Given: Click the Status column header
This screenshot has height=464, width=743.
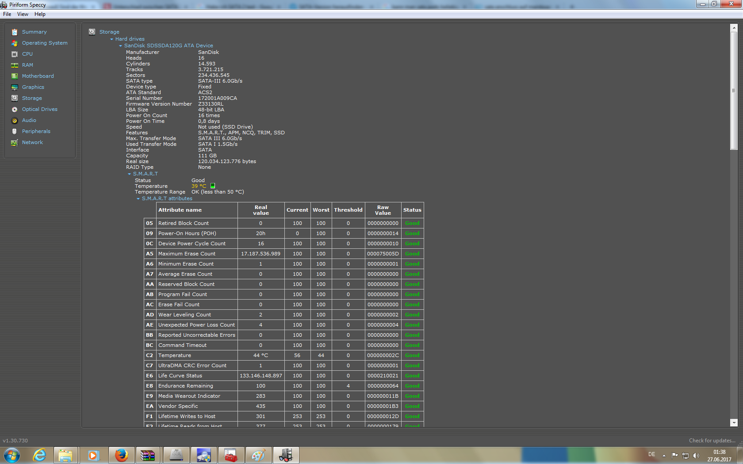Looking at the screenshot, I should [412, 210].
